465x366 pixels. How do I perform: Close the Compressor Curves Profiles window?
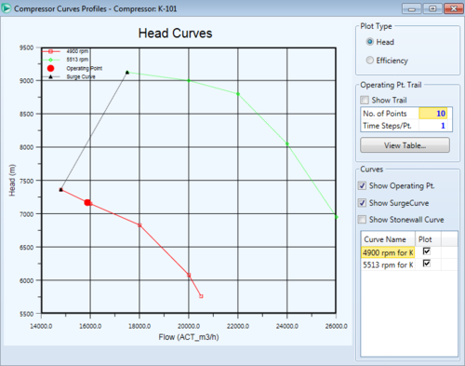[454, 8]
